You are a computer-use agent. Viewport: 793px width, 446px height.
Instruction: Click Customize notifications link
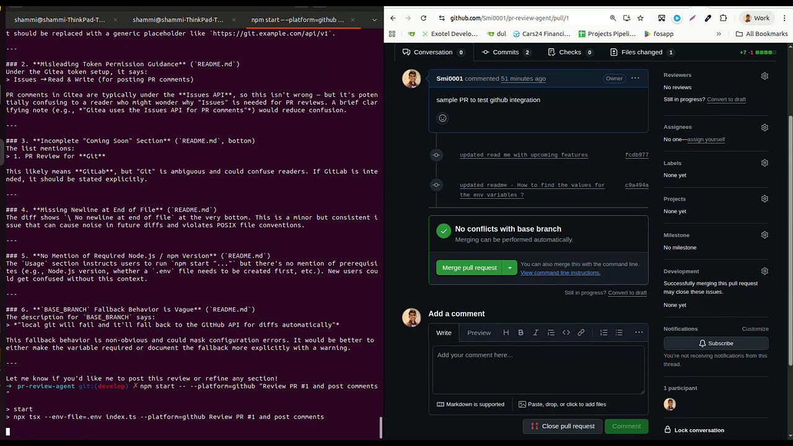(x=755, y=329)
